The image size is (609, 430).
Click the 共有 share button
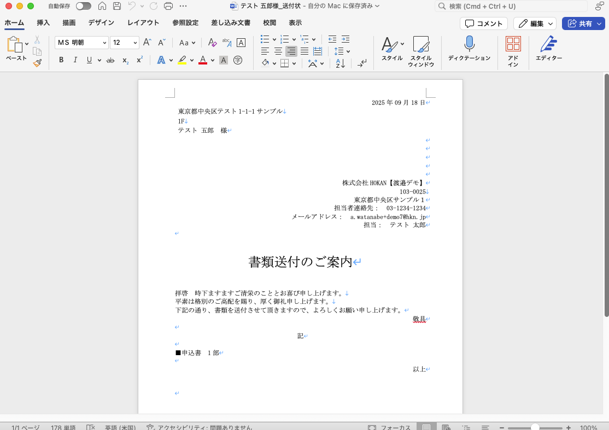pyautogui.click(x=583, y=23)
